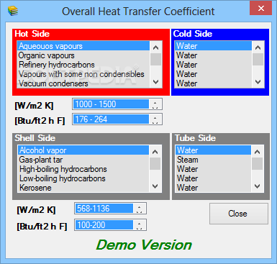This screenshot has height=264, width=277.
Task: Click Cold Side list scroll up arrow
Action: 258,47
